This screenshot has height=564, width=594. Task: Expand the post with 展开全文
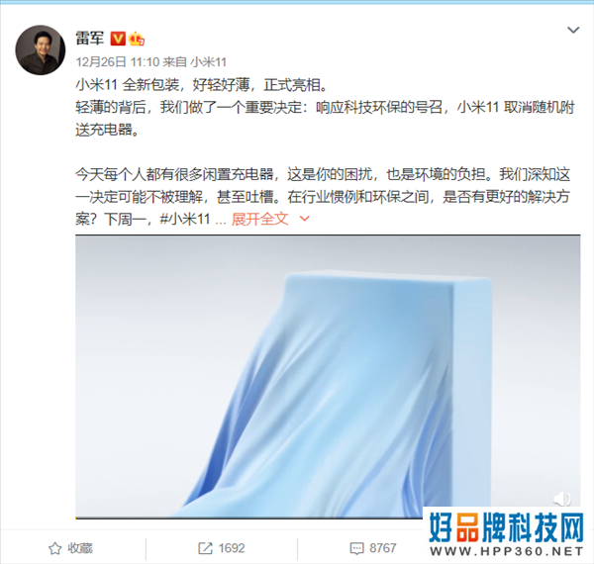pos(259,219)
